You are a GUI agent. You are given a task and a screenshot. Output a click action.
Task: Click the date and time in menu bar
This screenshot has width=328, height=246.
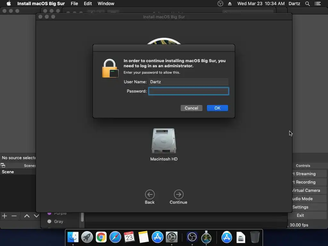(x=261, y=4)
